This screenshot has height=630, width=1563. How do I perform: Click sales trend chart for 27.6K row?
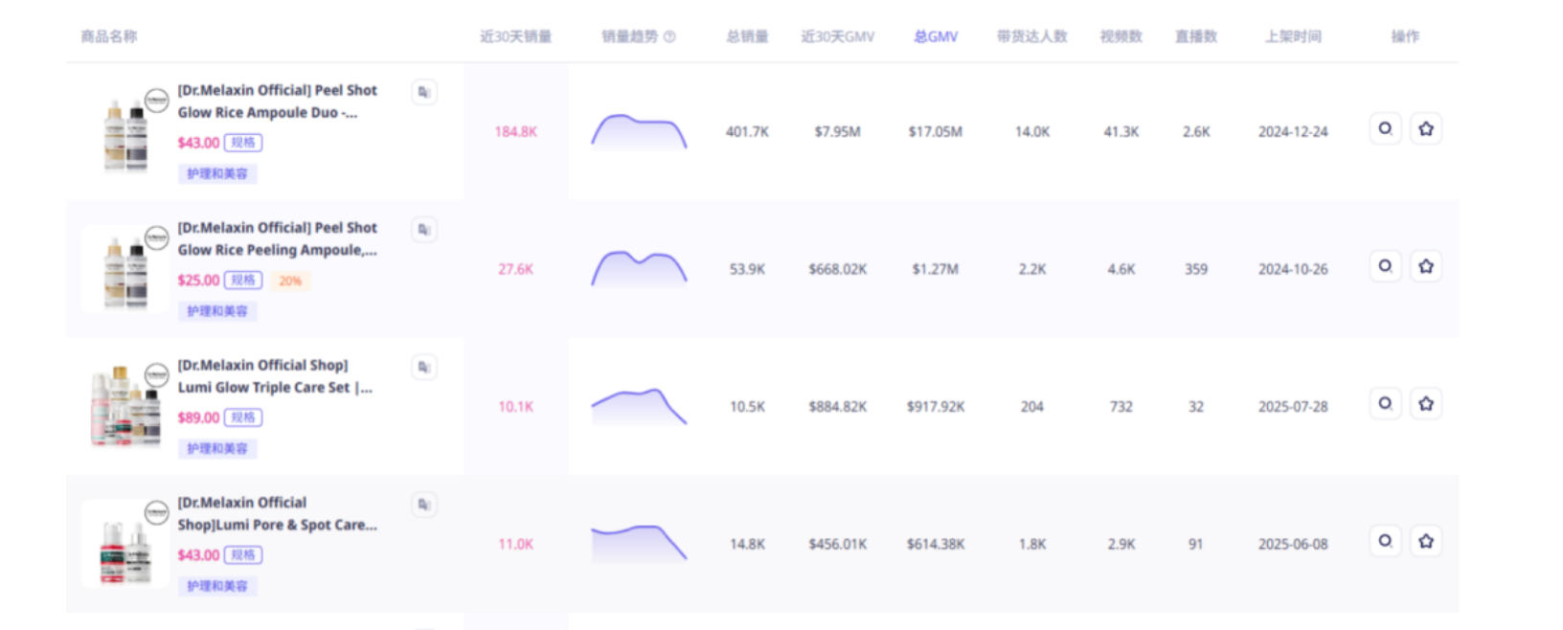coord(639,269)
